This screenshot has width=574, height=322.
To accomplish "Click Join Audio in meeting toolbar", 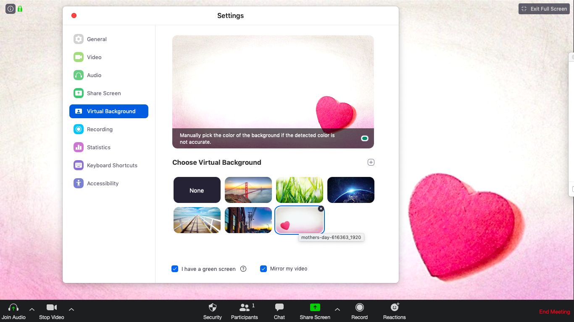I will tap(13, 312).
